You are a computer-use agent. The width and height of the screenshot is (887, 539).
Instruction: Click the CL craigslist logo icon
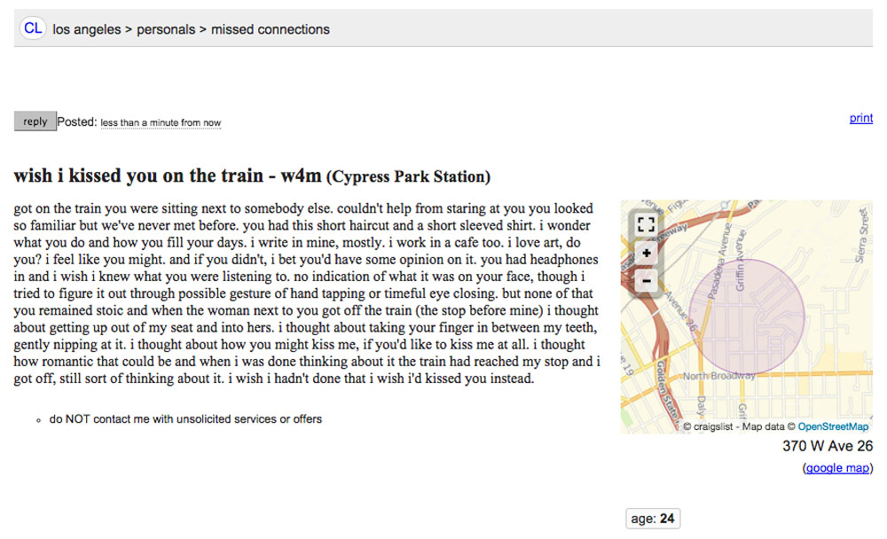(33, 28)
